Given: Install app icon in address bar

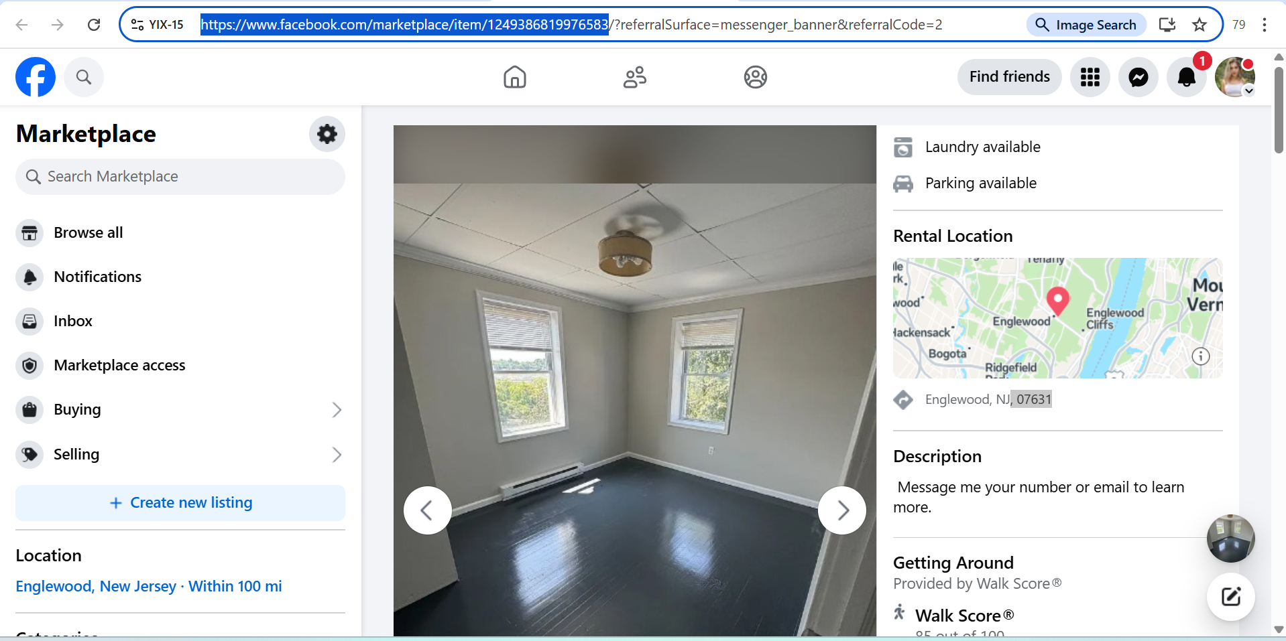Looking at the screenshot, I should click(x=1167, y=25).
